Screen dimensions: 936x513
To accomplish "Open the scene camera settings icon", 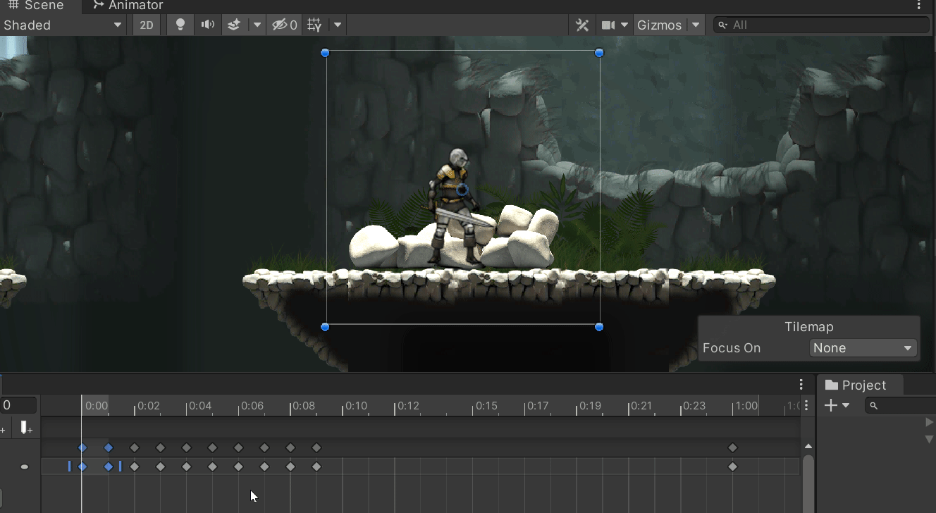I will point(608,25).
